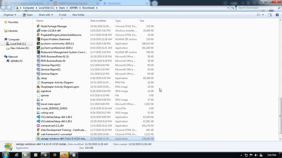Select xampp-windows-x64-7.4.11-0-VC15 installer row
Viewport: 282px width, 158px height.
tap(95, 139)
